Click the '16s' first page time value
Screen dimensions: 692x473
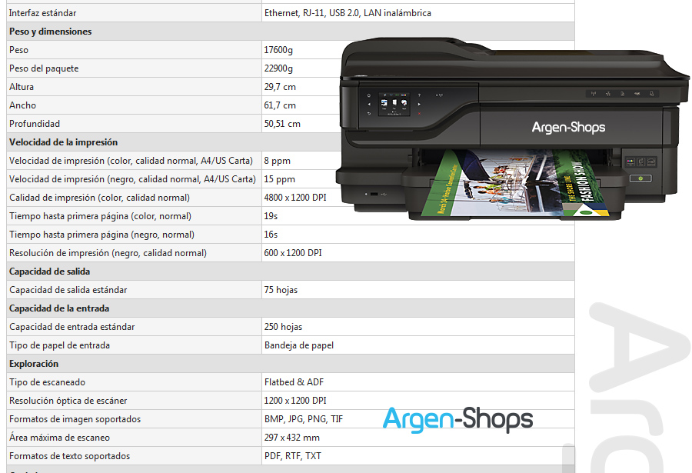click(x=271, y=235)
